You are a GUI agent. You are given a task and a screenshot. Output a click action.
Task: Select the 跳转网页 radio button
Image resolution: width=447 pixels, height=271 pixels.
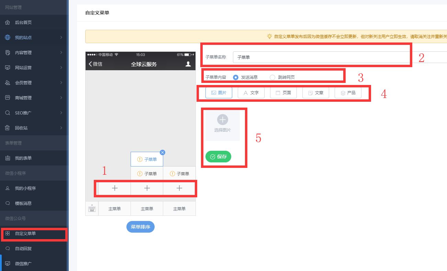(x=272, y=77)
